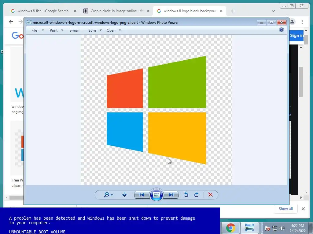Screen dimensions: 313x234
Task: Close the 'windows 8 fish' Chrome tab
Action: tap(75, 11)
